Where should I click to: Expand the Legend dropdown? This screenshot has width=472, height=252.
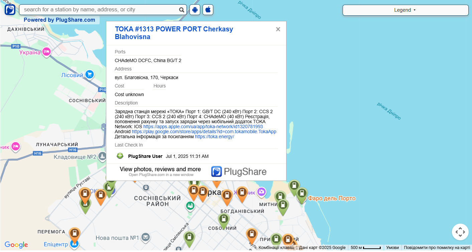coord(405,10)
